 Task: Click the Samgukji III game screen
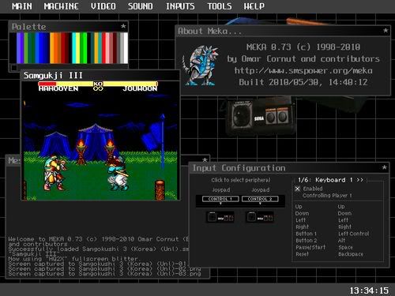100,141
